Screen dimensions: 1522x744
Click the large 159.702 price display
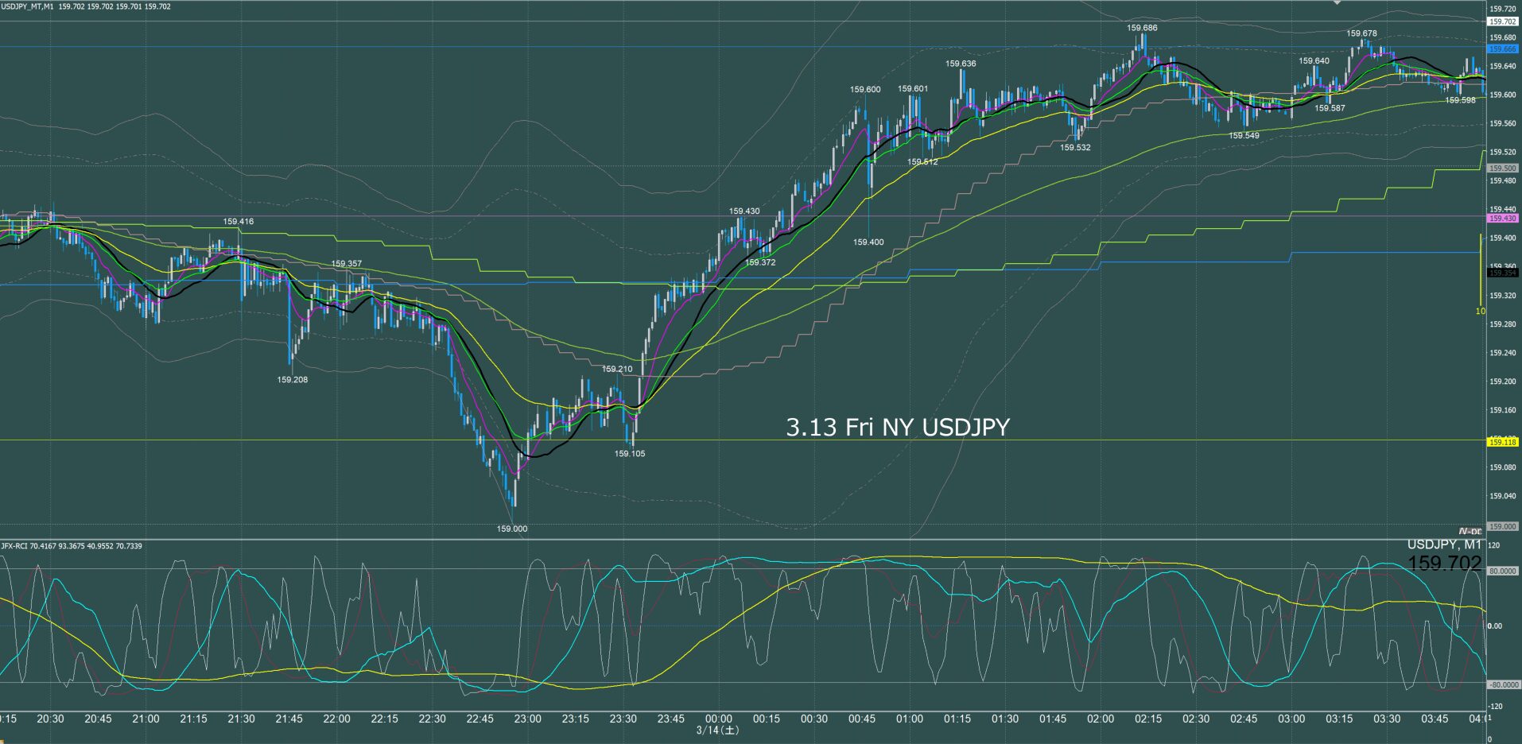point(1444,564)
